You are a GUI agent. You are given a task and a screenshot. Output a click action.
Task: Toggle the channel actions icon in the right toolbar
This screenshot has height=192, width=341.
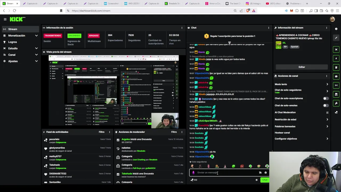[336, 94]
